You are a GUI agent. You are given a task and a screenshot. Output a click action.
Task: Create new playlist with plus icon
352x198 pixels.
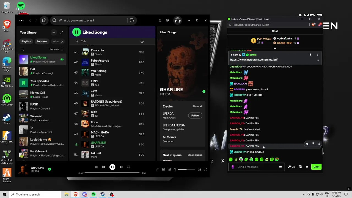54,32
